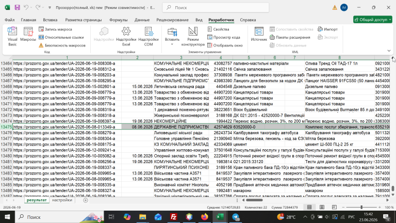Screen dimensions: 396x223
Task: Select the результат sheet tab
Action: tap(37, 200)
